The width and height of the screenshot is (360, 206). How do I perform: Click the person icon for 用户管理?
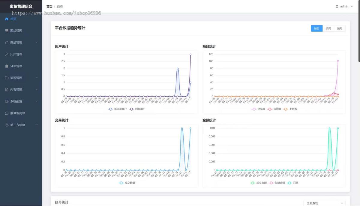coord(7,54)
